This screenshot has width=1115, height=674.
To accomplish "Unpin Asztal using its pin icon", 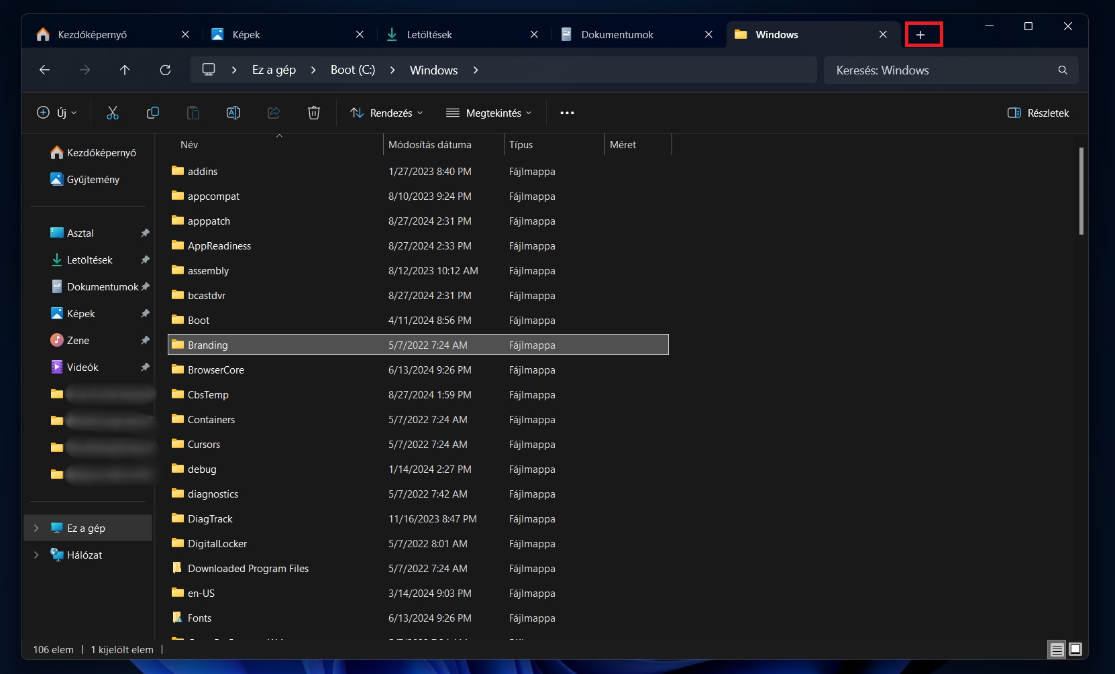I will (x=145, y=233).
